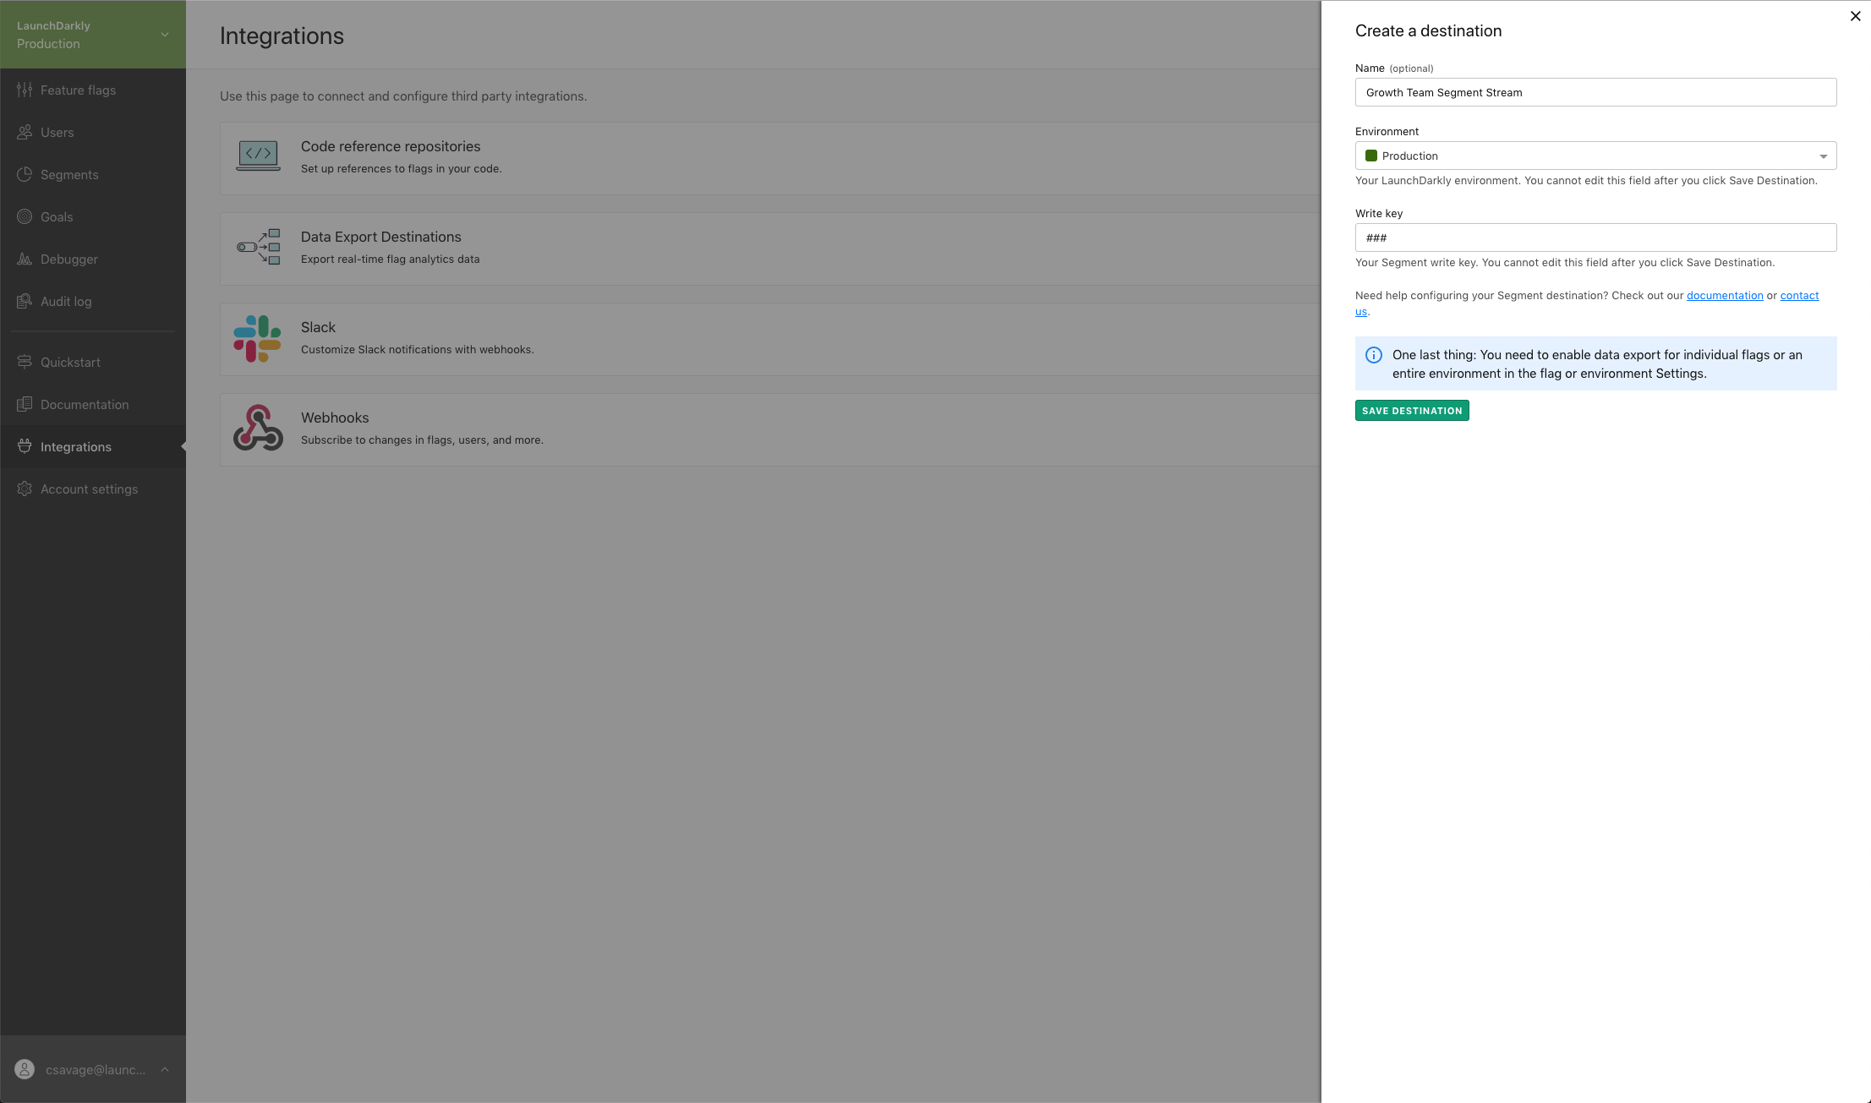Open Documentation from sidebar
1871x1103 pixels.
pos(93,404)
